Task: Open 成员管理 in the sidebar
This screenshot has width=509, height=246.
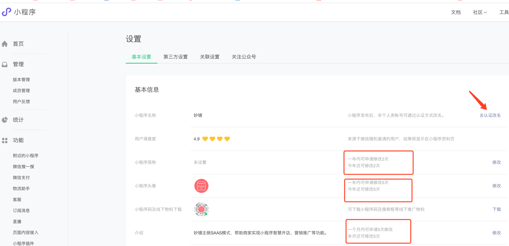Action: click(21, 91)
